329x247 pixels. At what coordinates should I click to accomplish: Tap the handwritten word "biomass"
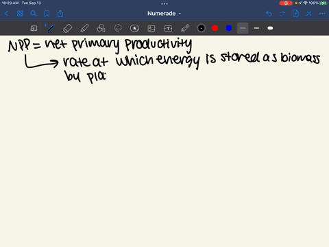(300, 58)
